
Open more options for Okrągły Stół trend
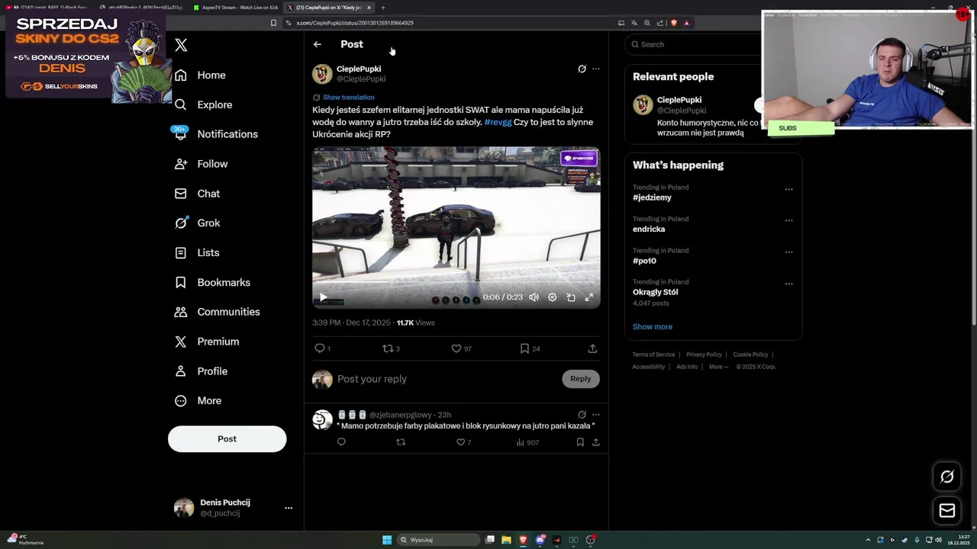pos(788,284)
